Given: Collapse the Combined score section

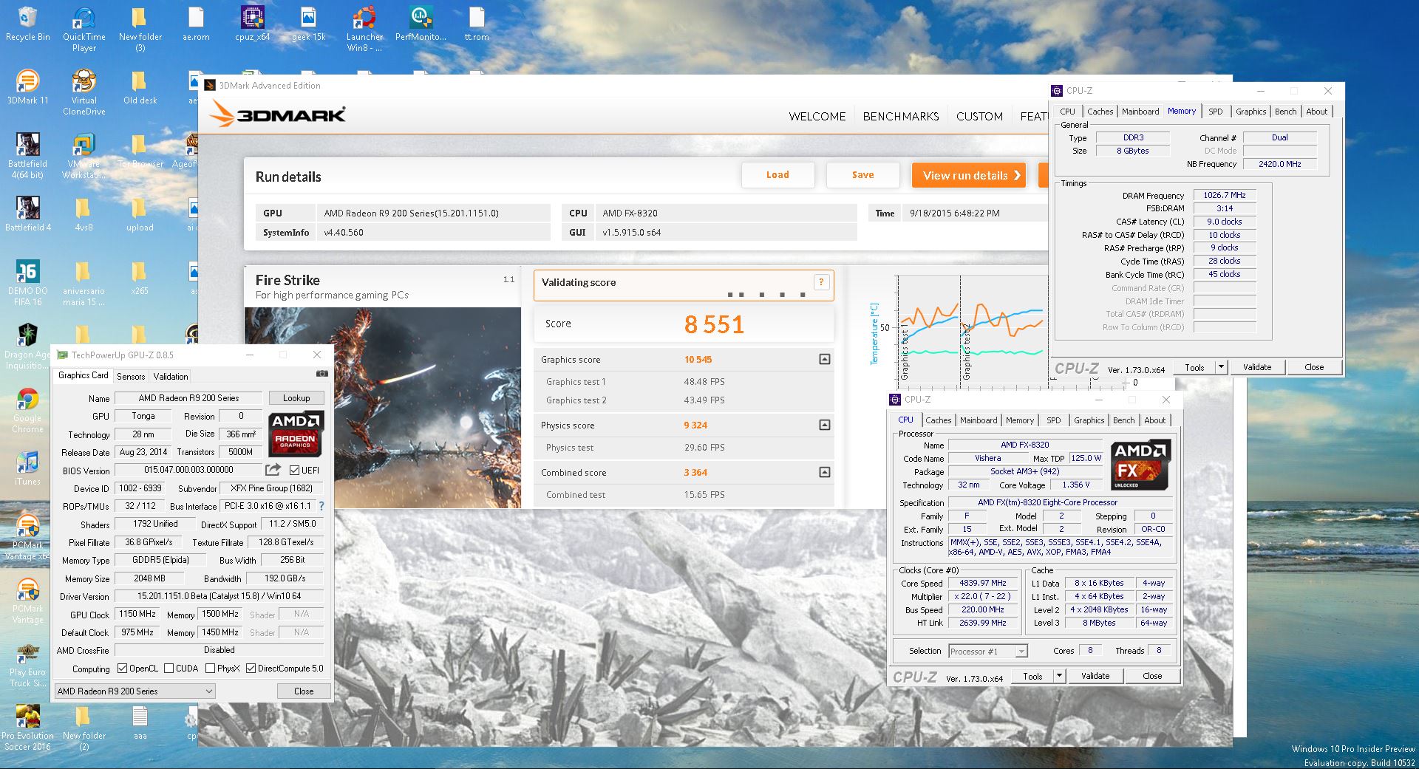Looking at the screenshot, I should [825, 472].
